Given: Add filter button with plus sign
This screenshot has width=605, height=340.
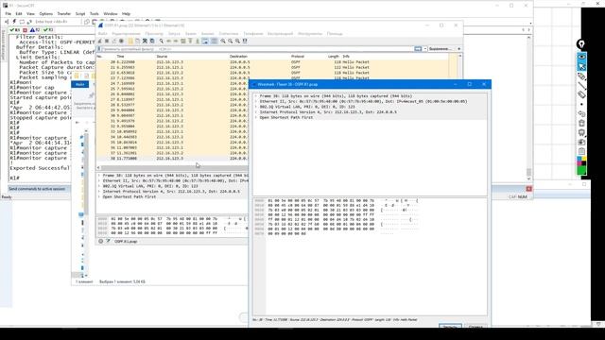Looking at the screenshot, I should pos(458,49).
